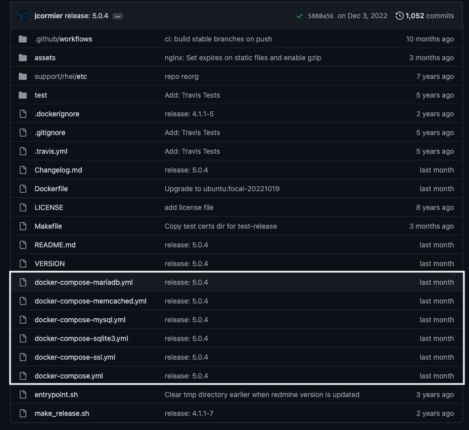Click the docker-compose-sqlite3.yml file icon

tap(23, 338)
